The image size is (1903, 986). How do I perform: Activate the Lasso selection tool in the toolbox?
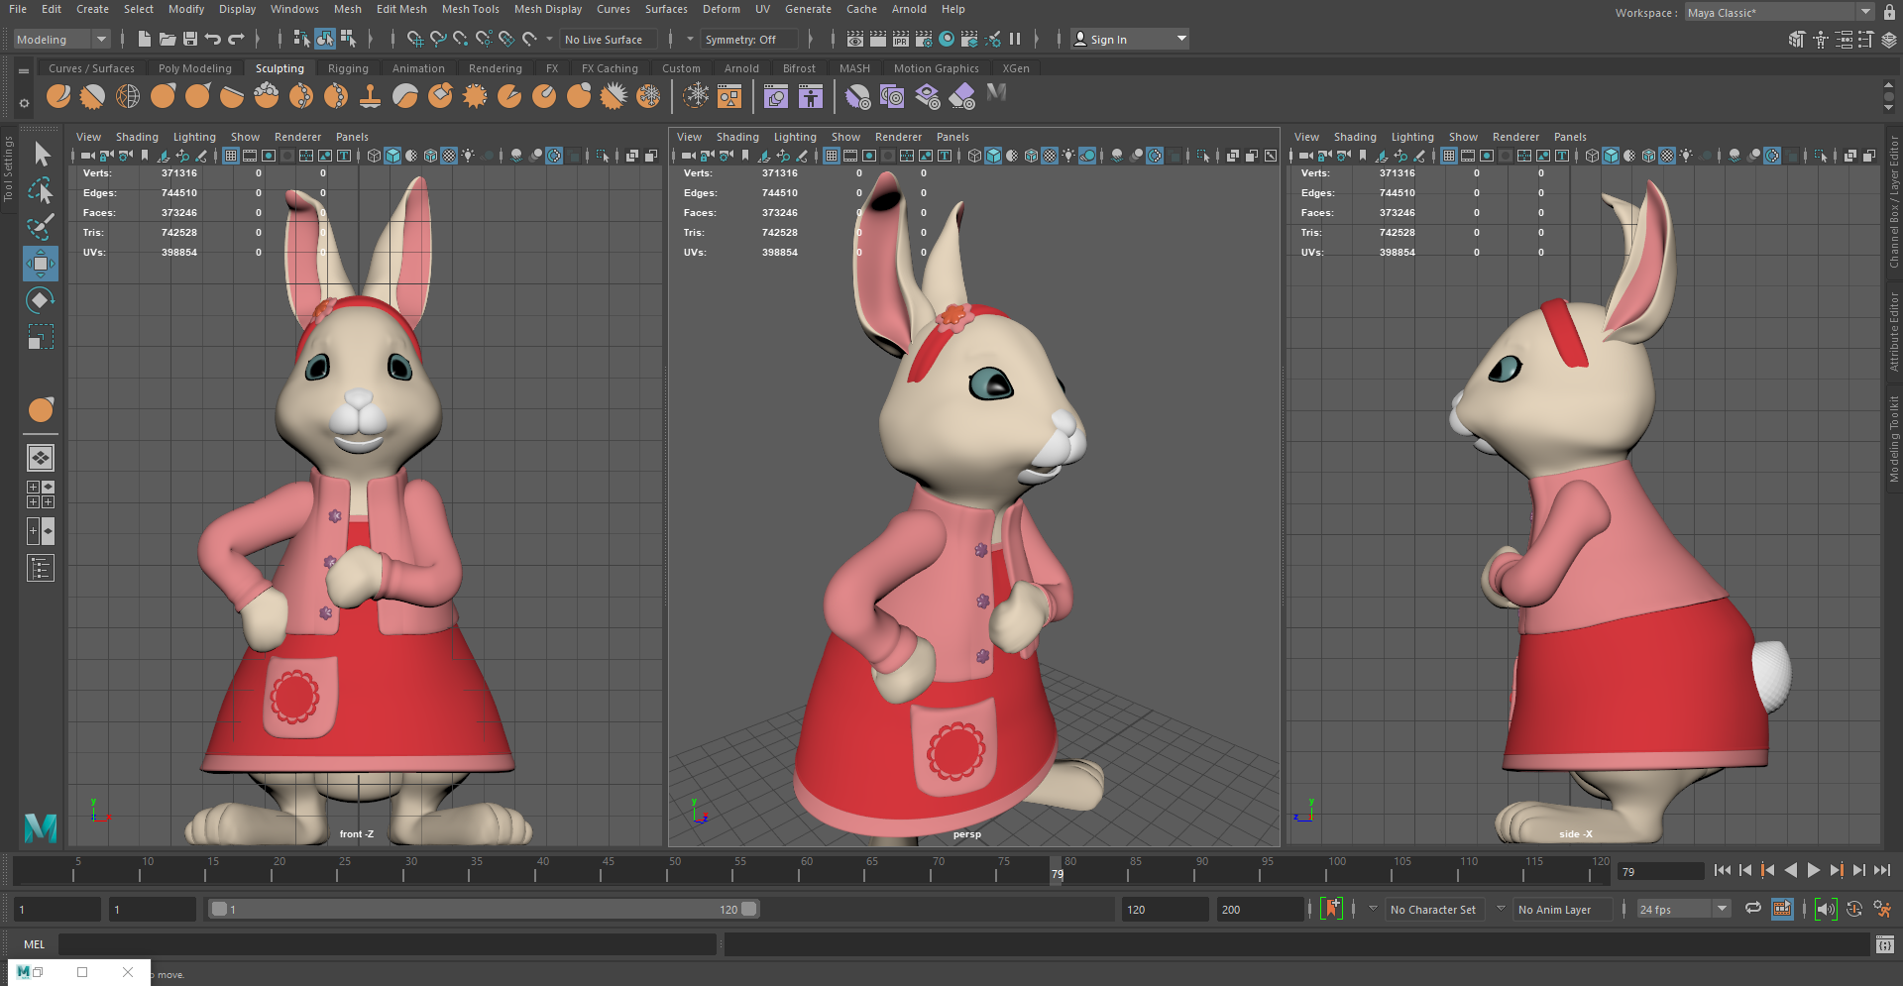pos(41,191)
